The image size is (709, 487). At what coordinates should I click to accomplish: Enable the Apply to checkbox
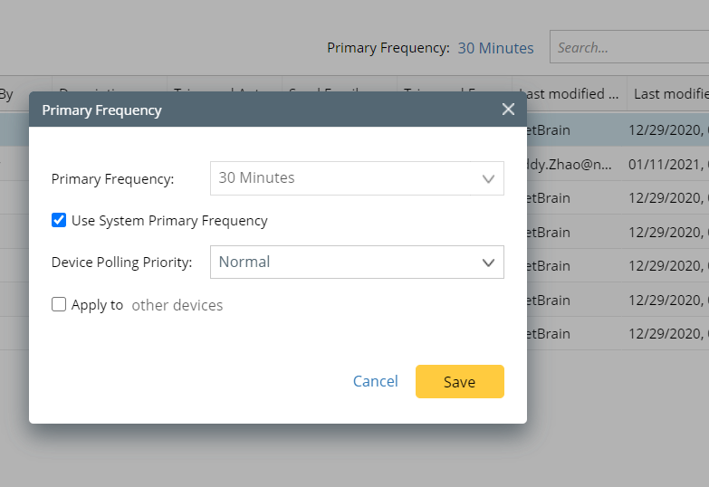59,304
